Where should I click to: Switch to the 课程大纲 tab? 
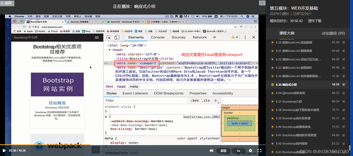[287, 33]
